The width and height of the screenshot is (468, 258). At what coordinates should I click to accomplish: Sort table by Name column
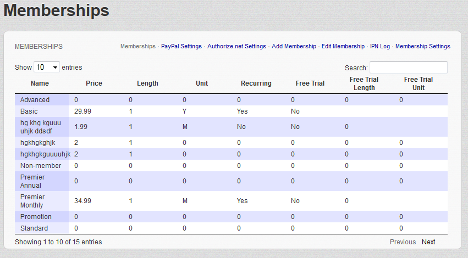(40, 83)
